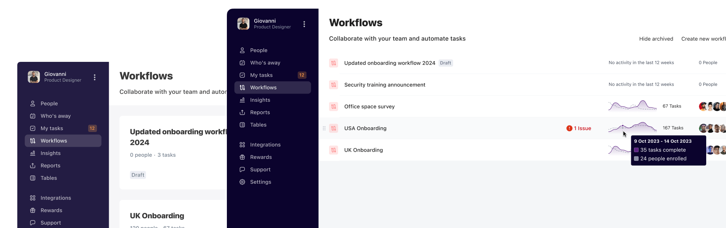
Task: Click workflow icon of Security training announcement row
Action: [334, 85]
